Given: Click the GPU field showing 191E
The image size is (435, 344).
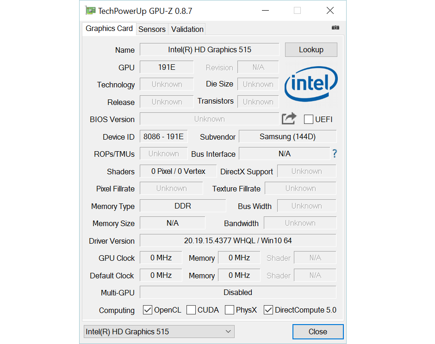Looking at the screenshot, I should click(167, 67).
